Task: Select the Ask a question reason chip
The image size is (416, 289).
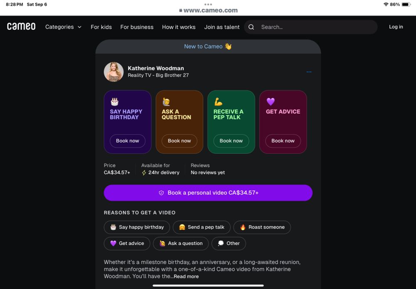Action: (x=181, y=243)
